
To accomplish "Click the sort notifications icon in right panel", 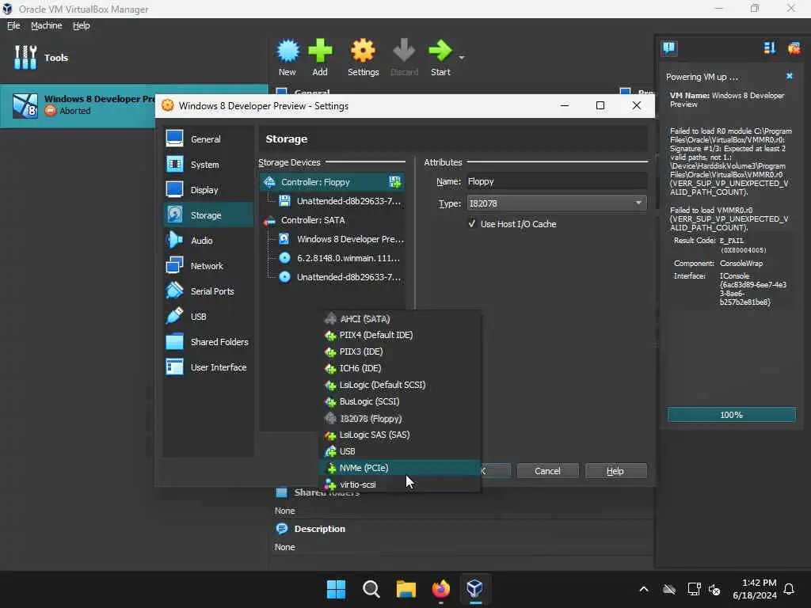I will tap(770, 48).
